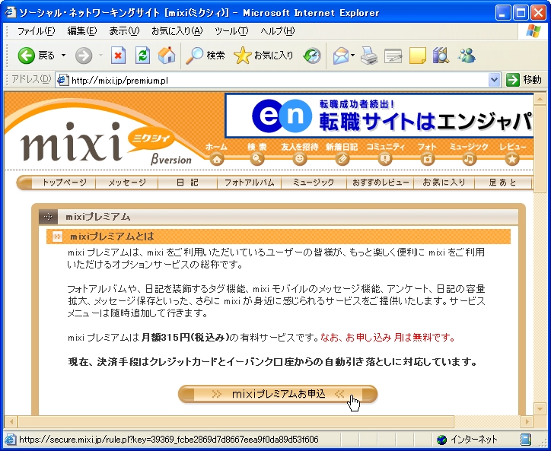Image resolution: width=551 pixels, height=451 pixels.
Task: Click the mixiプレミアムお申込 button
Action: (278, 394)
